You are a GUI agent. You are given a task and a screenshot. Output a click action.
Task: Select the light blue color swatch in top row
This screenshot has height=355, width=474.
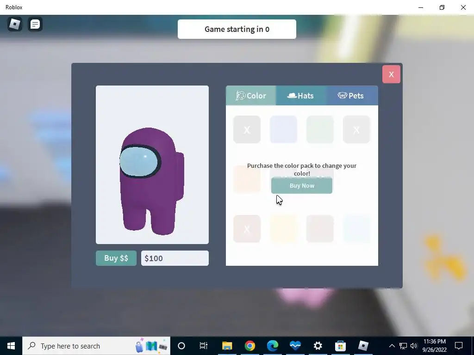(283, 129)
